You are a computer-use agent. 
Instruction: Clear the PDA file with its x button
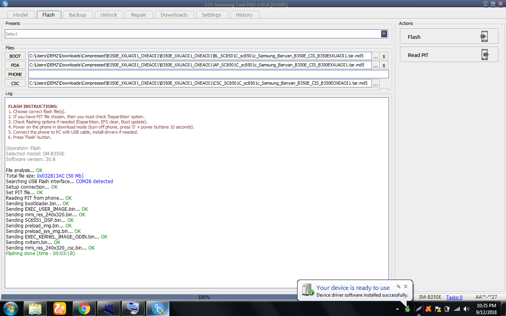click(x=384, y=65)
